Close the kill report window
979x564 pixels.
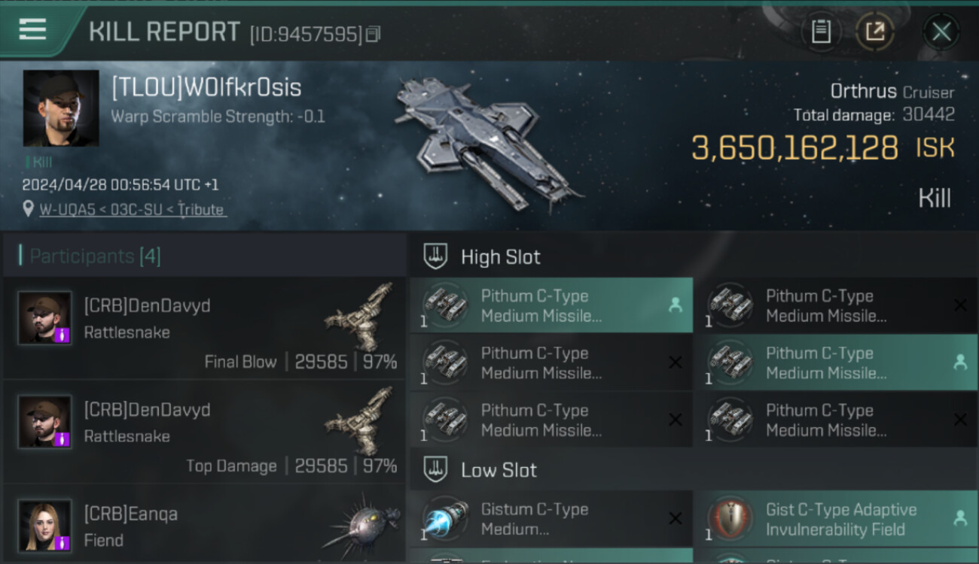pos(941,32)
